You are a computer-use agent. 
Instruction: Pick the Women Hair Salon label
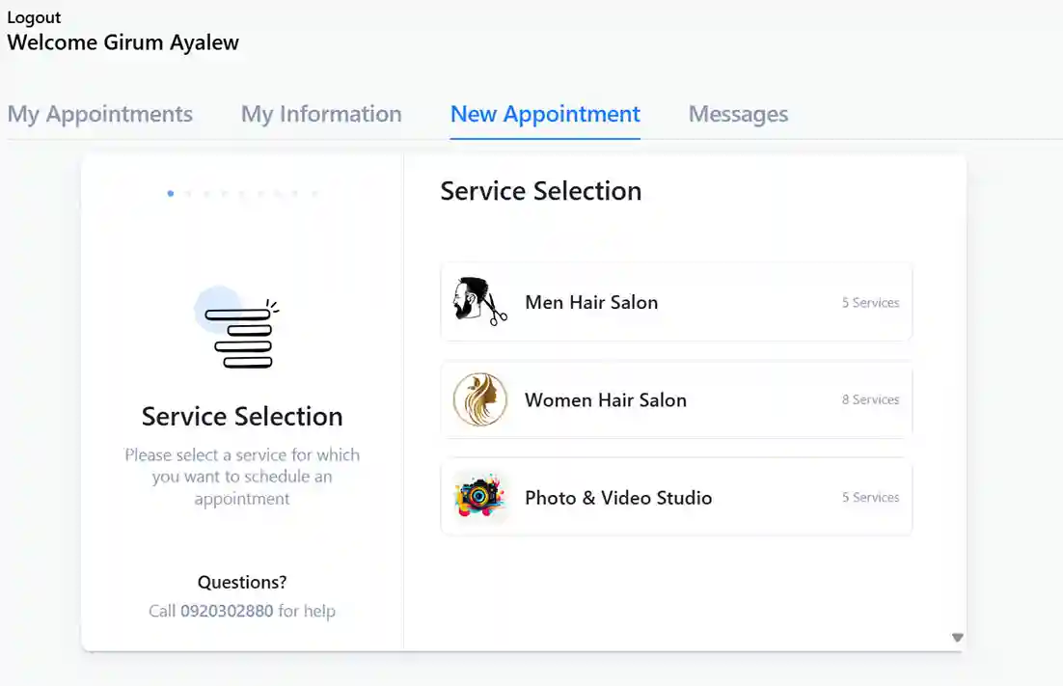pos(606,400)
